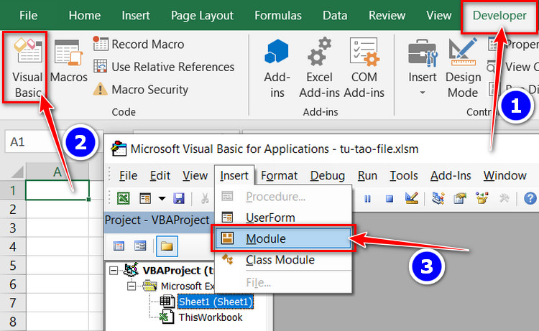Viewport: 539px width, 331px height.
Task: Open the VBA editor Format menu
Action: tap(279, 175)
